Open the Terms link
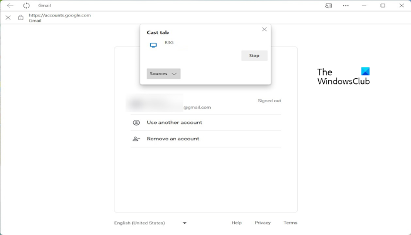Screen dimensions: 411x235 290,223
